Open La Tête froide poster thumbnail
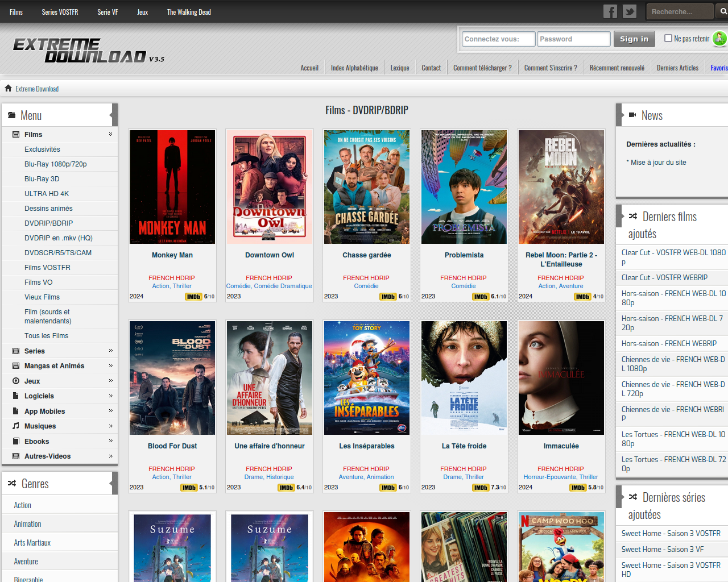 [x=464, y=378]
